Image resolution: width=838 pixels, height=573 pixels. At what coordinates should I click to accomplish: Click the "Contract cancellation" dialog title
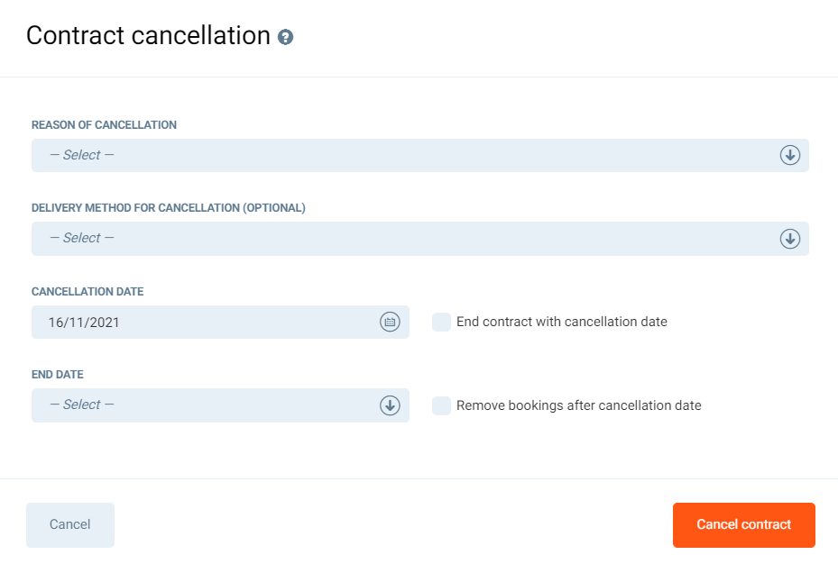point(148,36)
